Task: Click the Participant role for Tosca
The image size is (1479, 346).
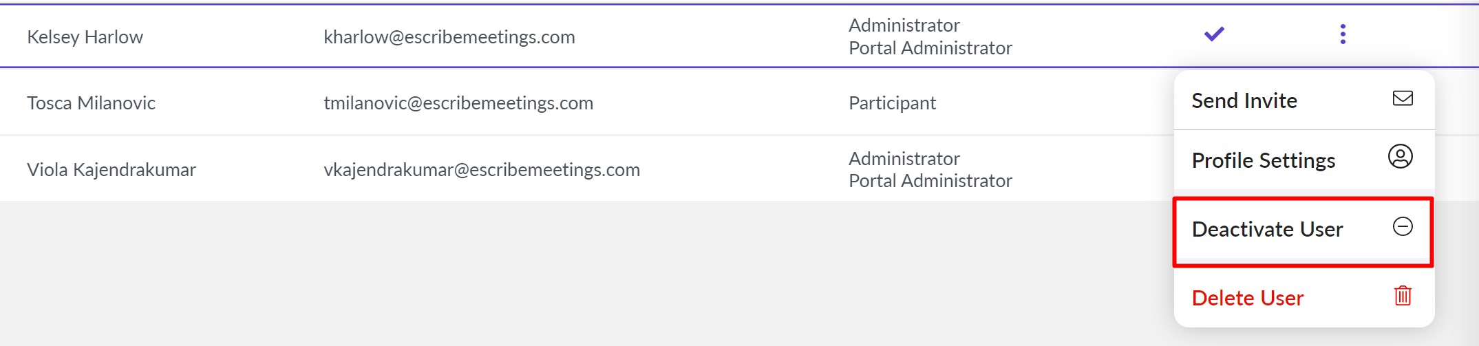Action: (891, 103)
